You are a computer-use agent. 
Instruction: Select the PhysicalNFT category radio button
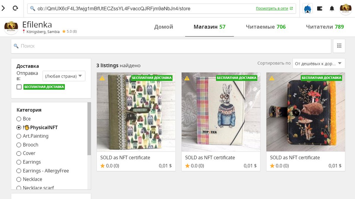pos(19,128)
